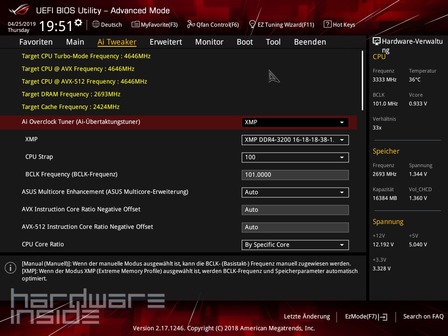This screenshot has height=336, width=448.
Task: Click the info icon in the help panel
Action: (x=10, y=268)
